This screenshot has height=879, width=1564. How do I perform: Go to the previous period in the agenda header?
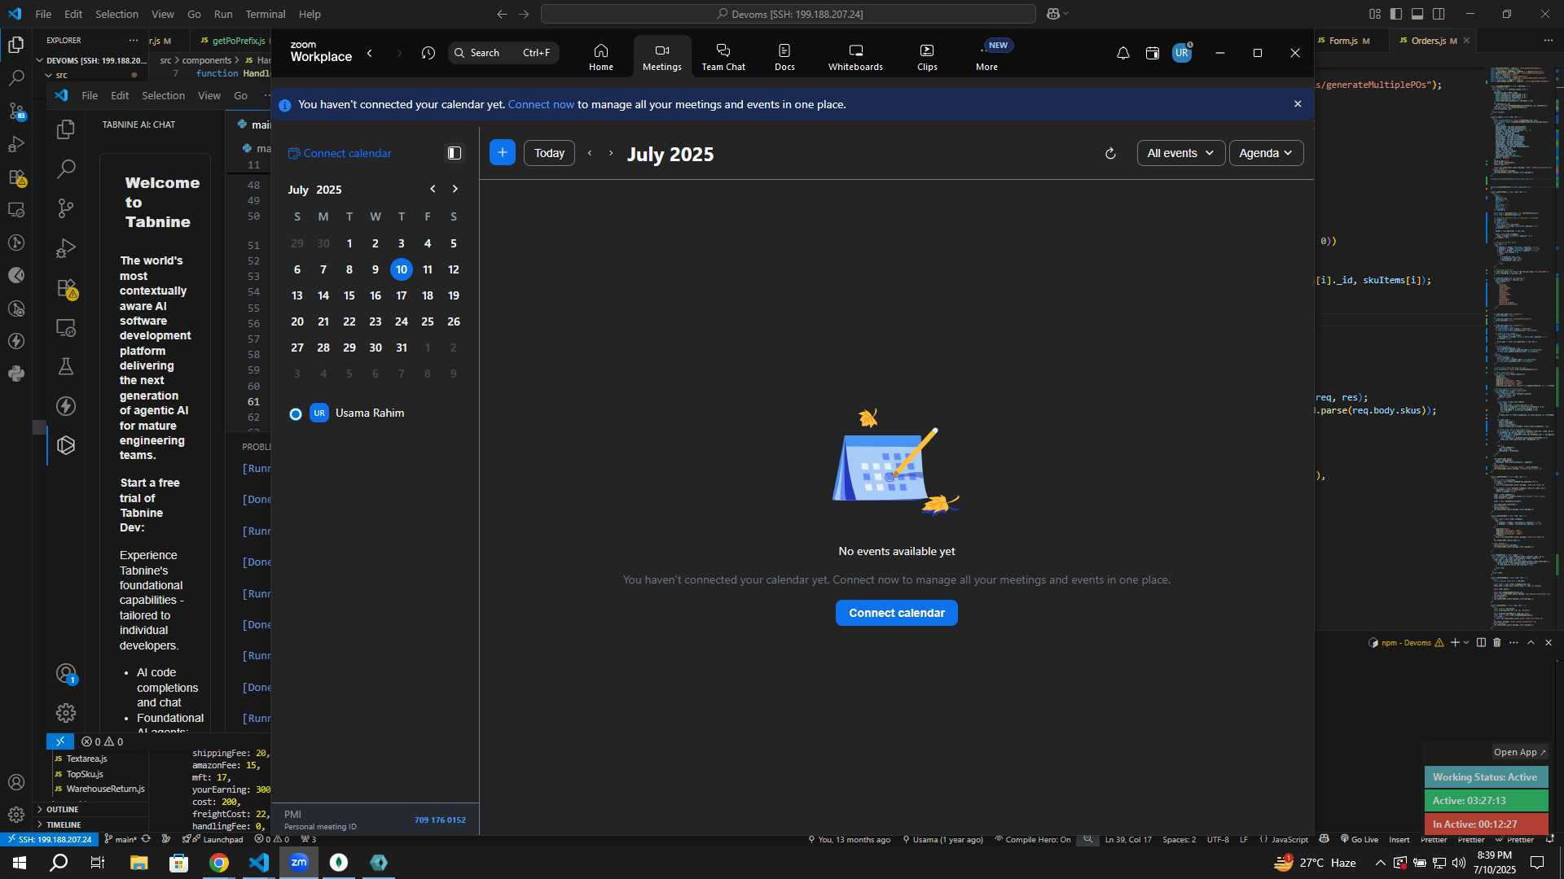click(590, 153)
